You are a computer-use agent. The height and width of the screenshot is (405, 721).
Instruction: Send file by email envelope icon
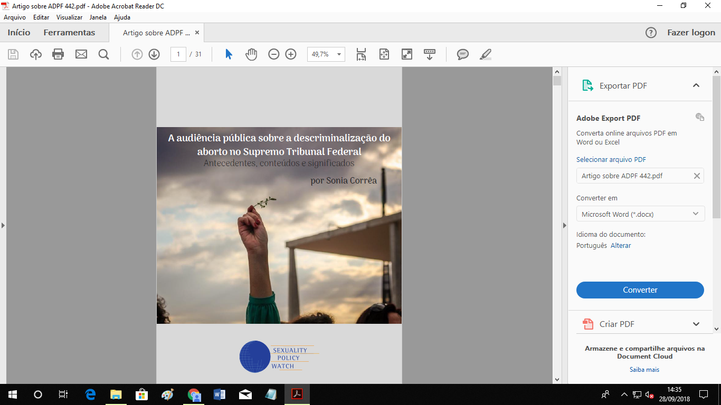click(x=81, y=54)
